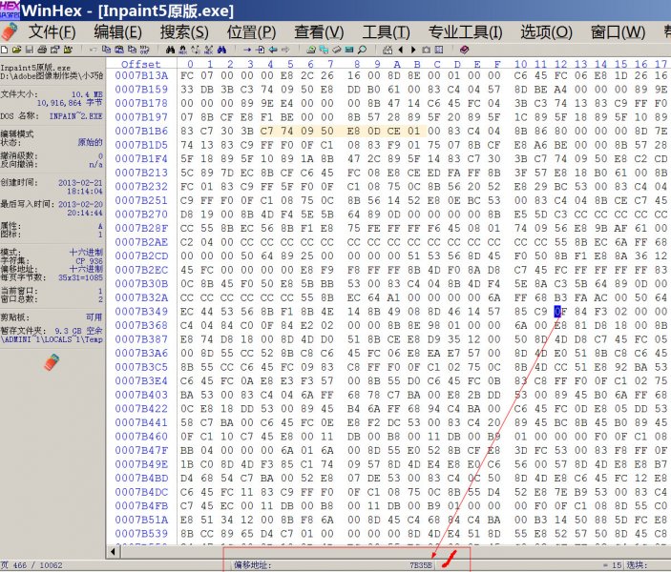Click row offset 0007B403

point(141,395)
